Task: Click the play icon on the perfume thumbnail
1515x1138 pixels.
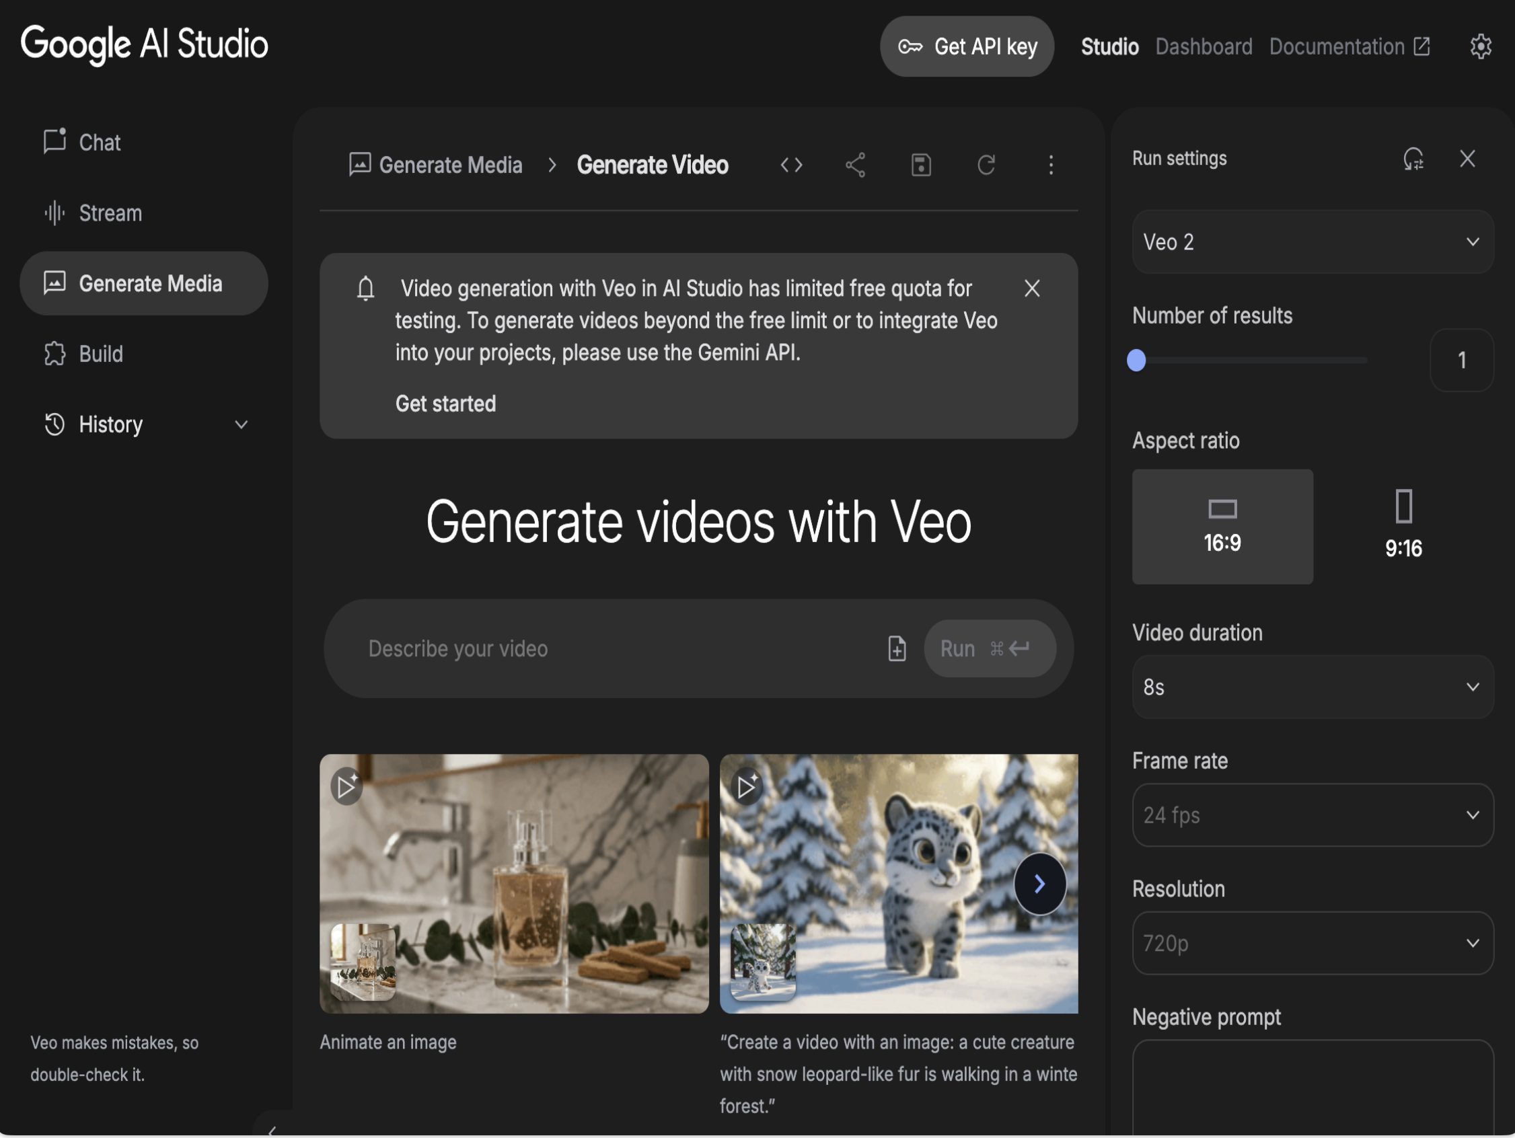Action: coord(346,786)
